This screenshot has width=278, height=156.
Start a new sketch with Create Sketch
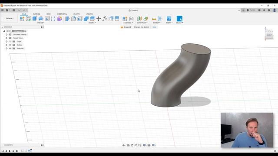tap(28, 19)
